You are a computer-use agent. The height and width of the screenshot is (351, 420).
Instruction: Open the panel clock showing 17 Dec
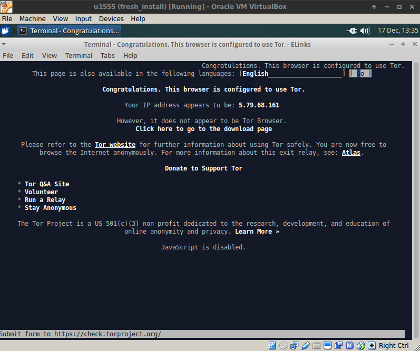click(398, 31)
